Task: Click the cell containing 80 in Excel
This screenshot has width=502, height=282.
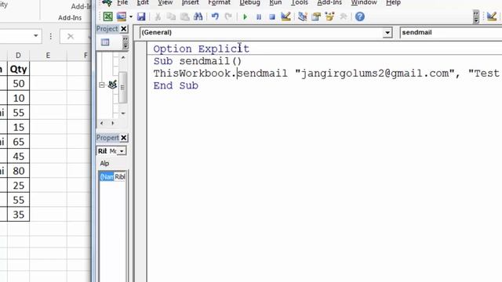Action: (18, 171)
